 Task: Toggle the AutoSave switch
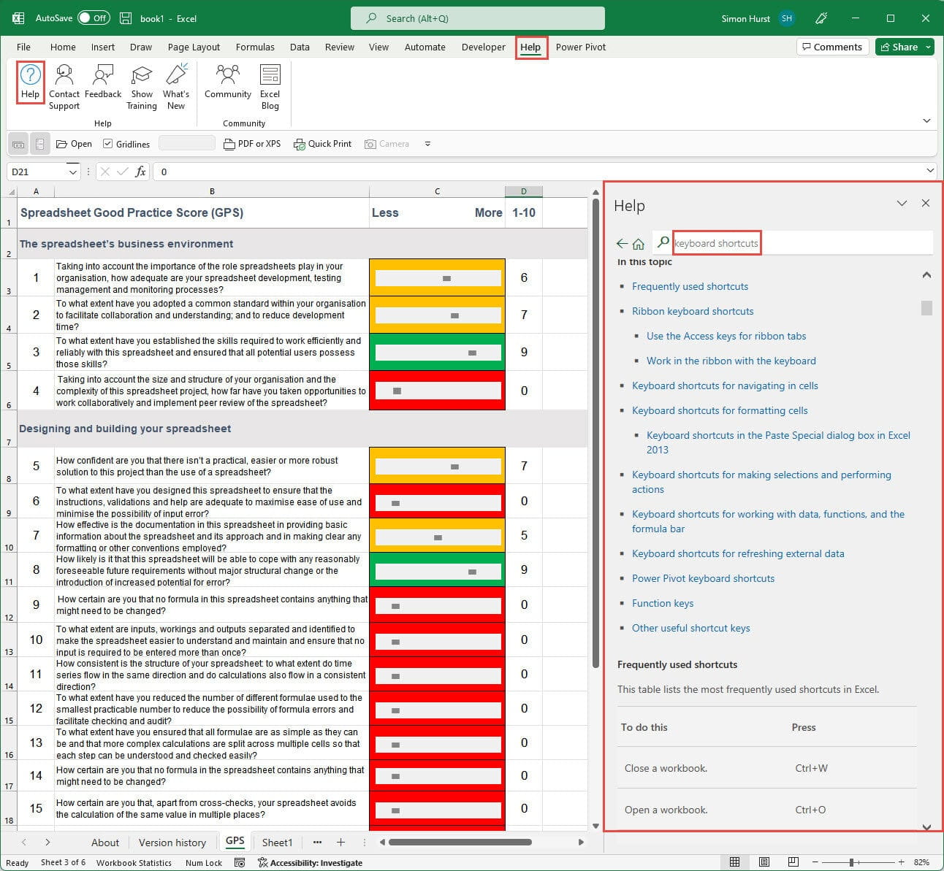click(x=94, y=18)
